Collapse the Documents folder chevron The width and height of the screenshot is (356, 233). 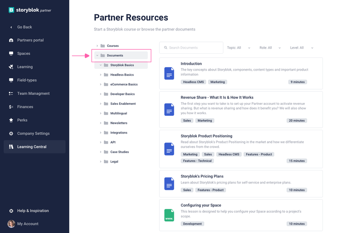[97, 55]
